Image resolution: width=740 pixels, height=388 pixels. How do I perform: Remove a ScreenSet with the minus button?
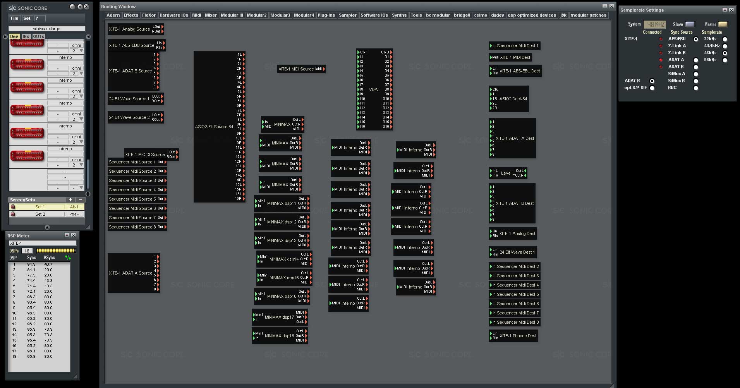click(80, 200)
